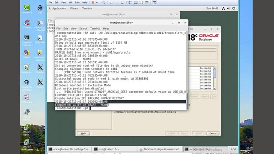Image resolution: width=274 pixels, height=154 pixels.
Task: Click the Sun 16:46 clock
Action: (x=212, y=9)
